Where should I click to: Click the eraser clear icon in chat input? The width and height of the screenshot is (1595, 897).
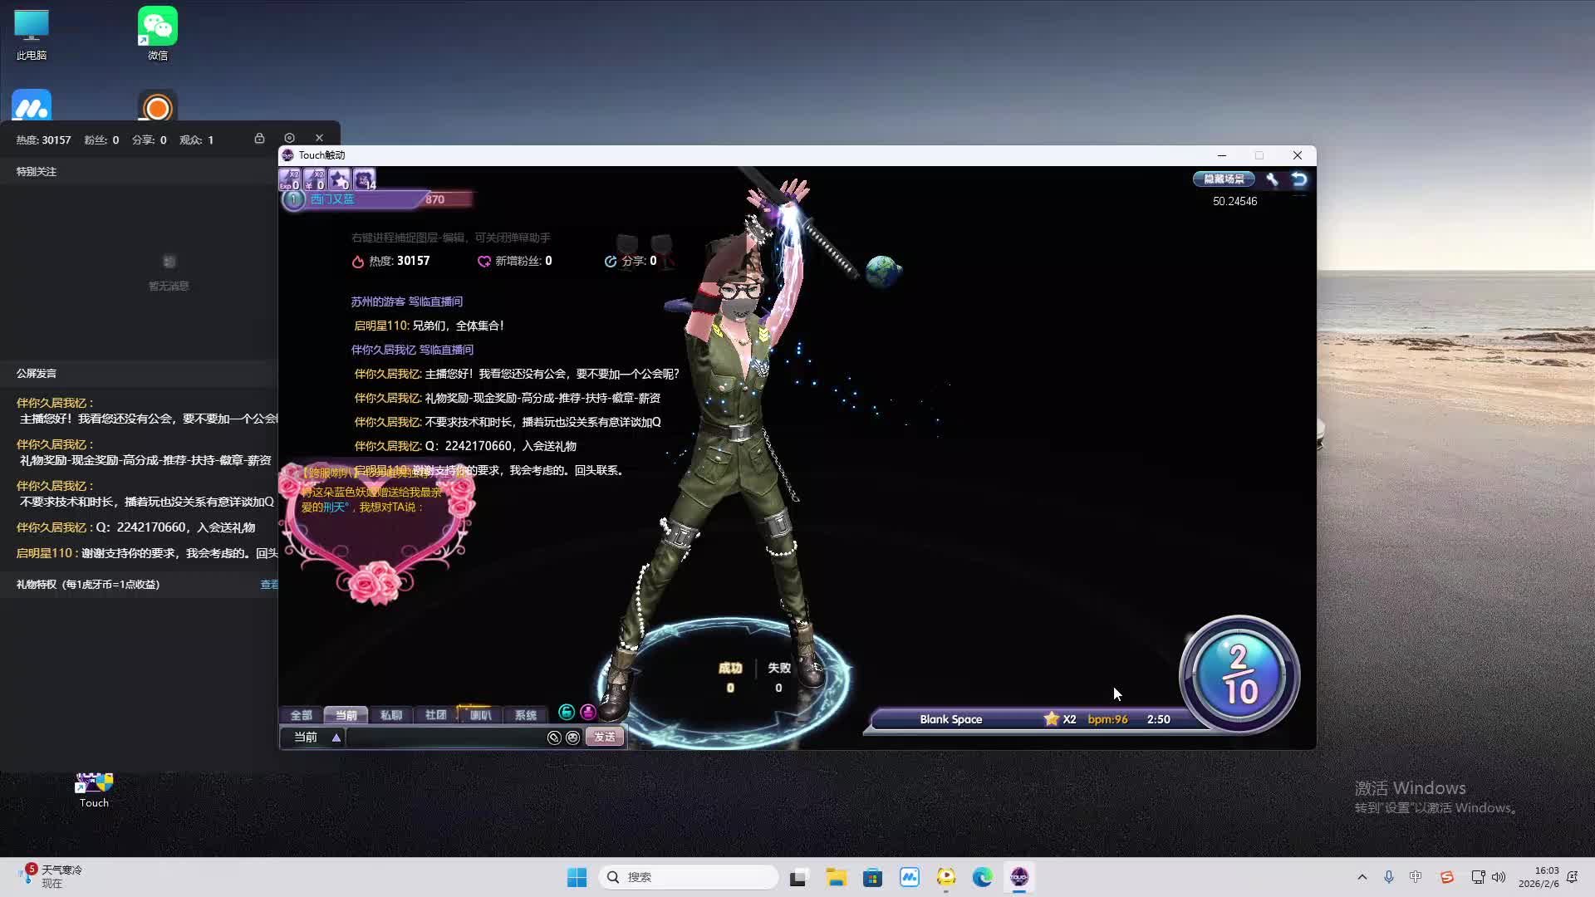coord(554,738)
